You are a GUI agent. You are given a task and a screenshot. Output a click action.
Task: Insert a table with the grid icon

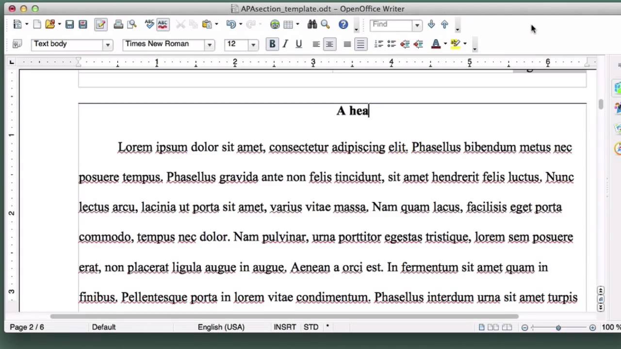click(x=288, y=24)
